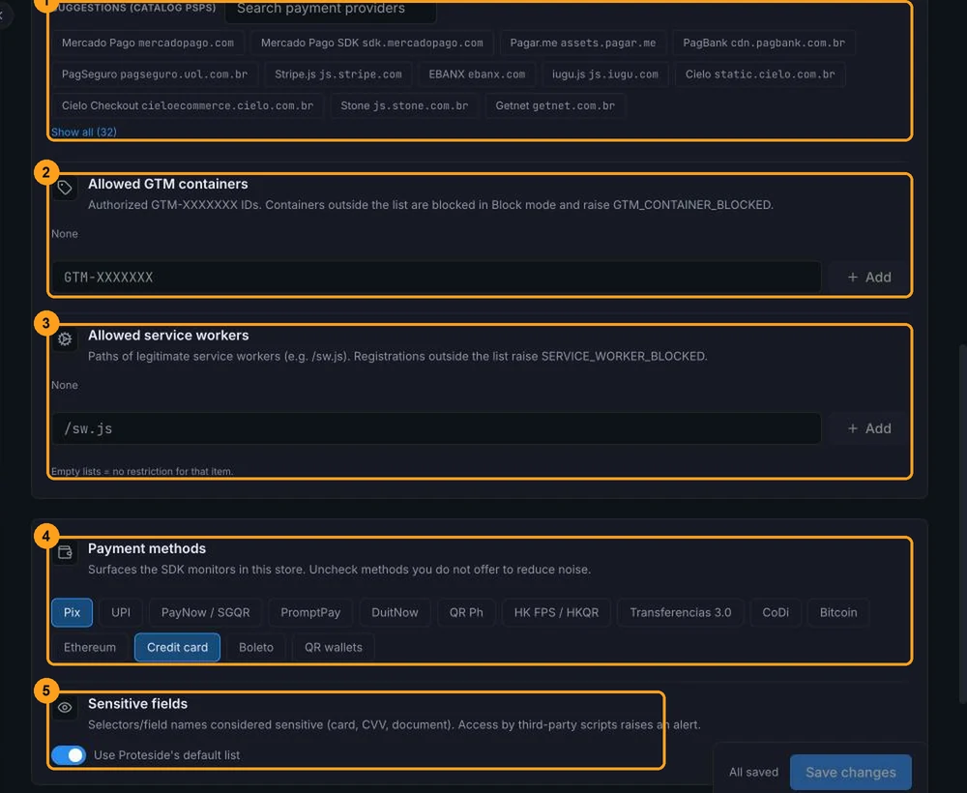
Task: Click the Search payment providers field
Action: point(331,10)
